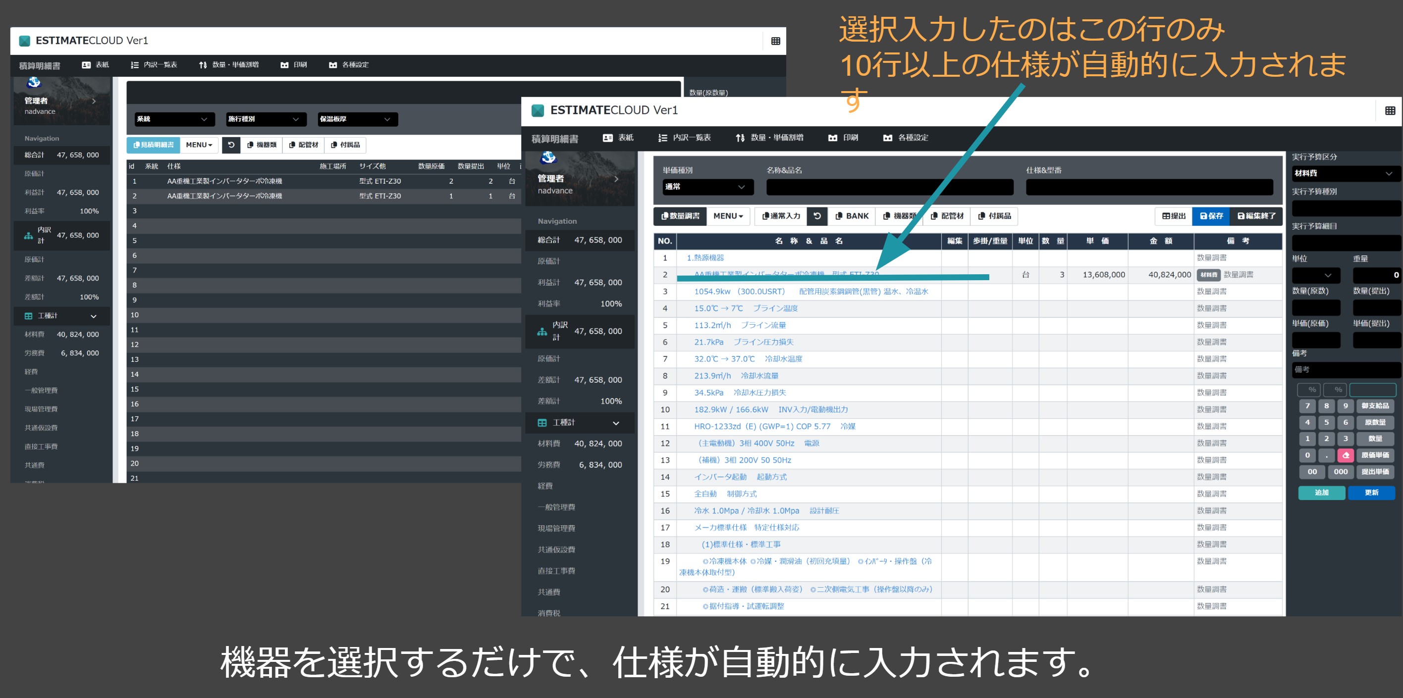Image resolution: width=1403 pixels, height=698 pixels.
Task: Open 1.熱源機器 link in row 1
Action: pyautogui.click(x=705, y=258)
